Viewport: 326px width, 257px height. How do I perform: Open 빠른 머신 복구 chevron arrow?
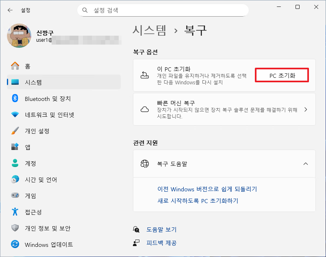click(306, 109)
